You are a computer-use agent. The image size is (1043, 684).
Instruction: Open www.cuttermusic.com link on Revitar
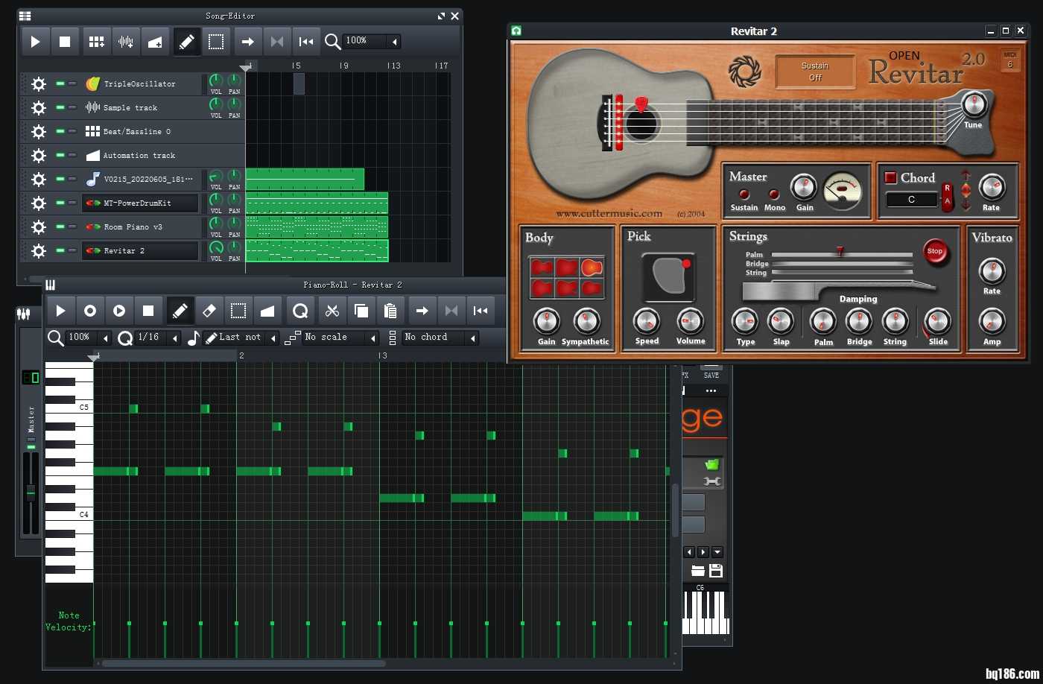pyautogui.click(x=609, y=214)
